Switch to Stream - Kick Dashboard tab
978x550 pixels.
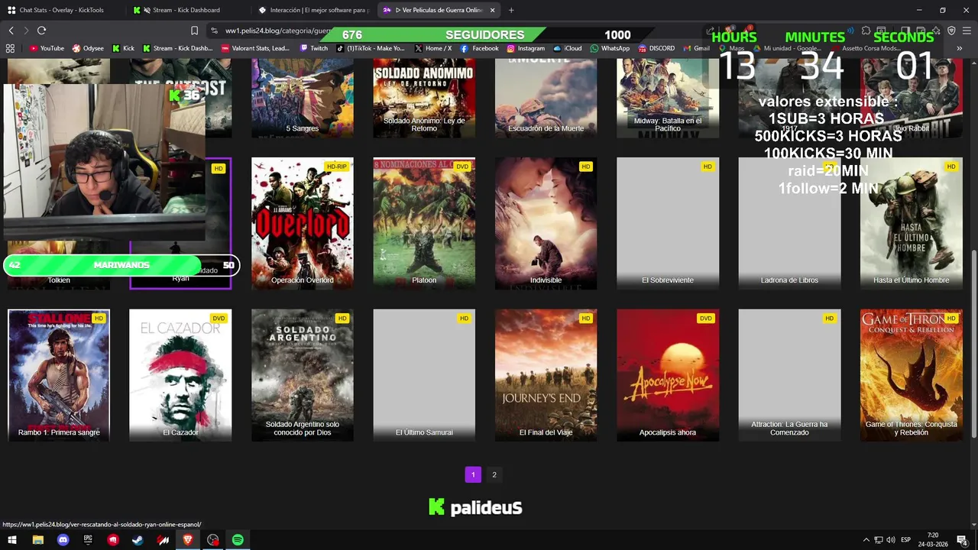pos(186,10)
